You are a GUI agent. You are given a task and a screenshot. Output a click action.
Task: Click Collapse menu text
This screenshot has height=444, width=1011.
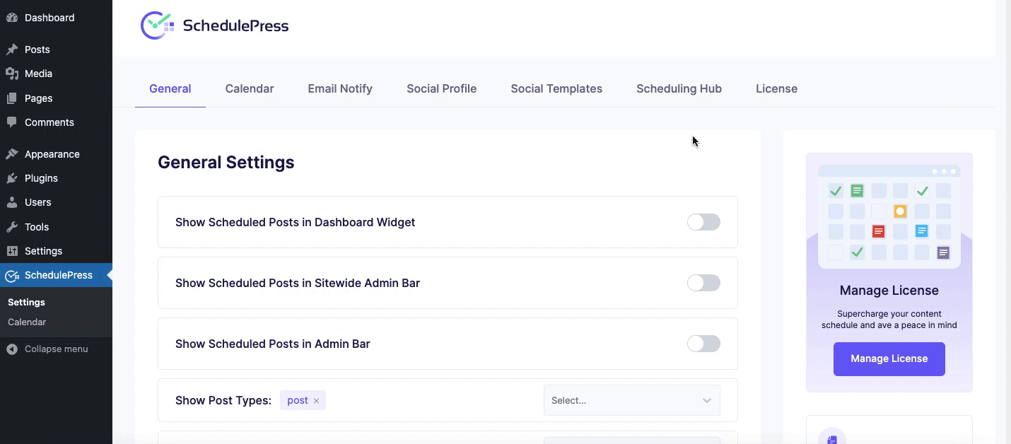coord(57,349)
